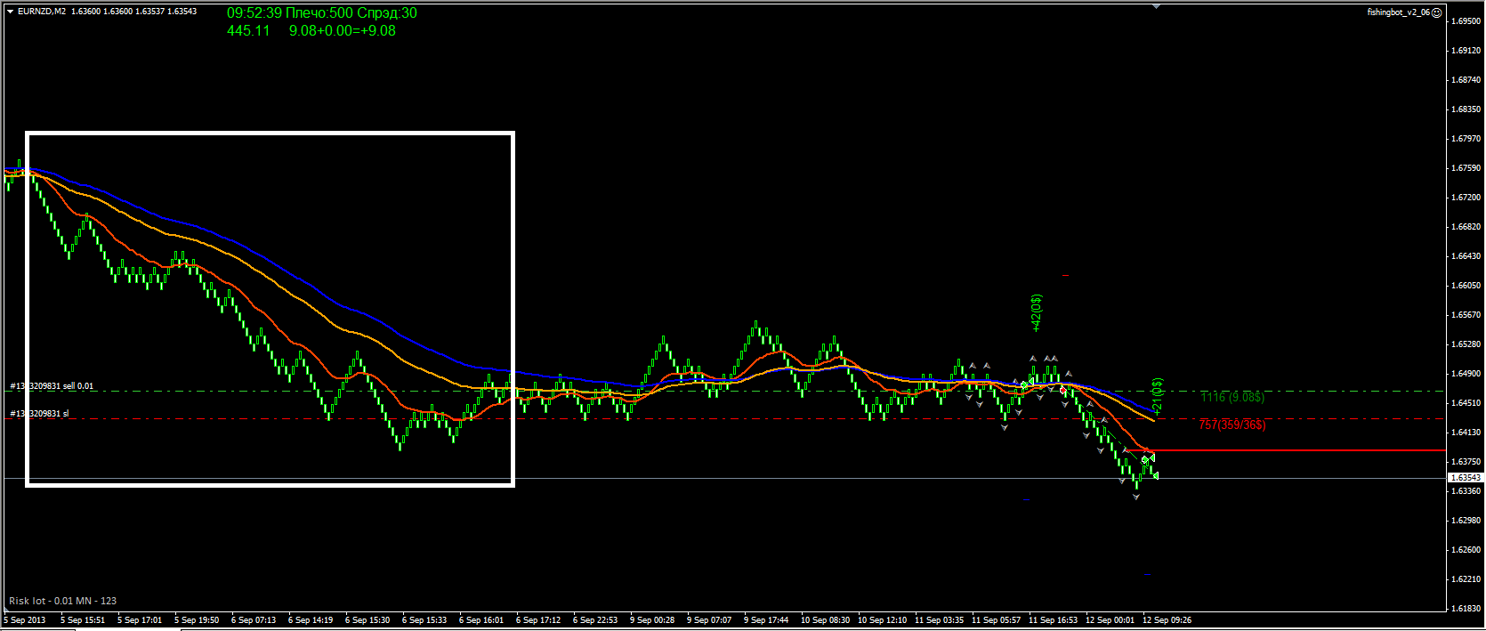The height and width of the screenshot is (631, 1486).
Task: Click the EURNZD,M2 chart title
Action: pos(42,12)
